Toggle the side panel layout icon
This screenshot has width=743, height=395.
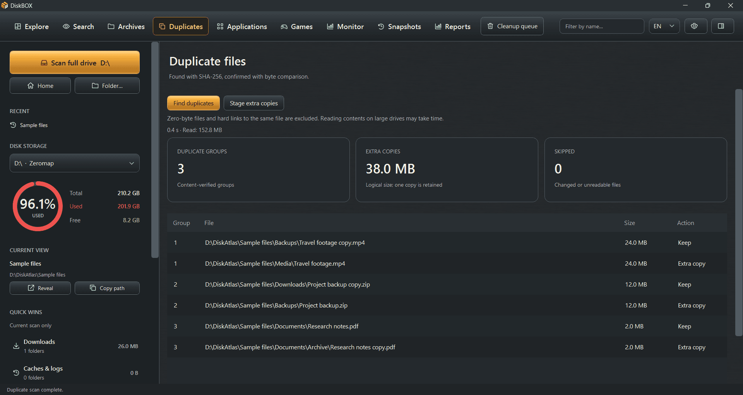click(722, 26)
